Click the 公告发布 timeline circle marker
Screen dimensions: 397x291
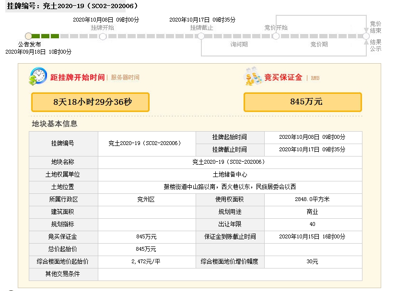pos(28,36)
